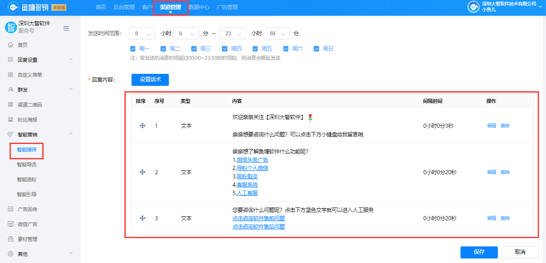Open the end hour dropdown showing 23
The image size is (546, 263).
(x=233, y=33)
